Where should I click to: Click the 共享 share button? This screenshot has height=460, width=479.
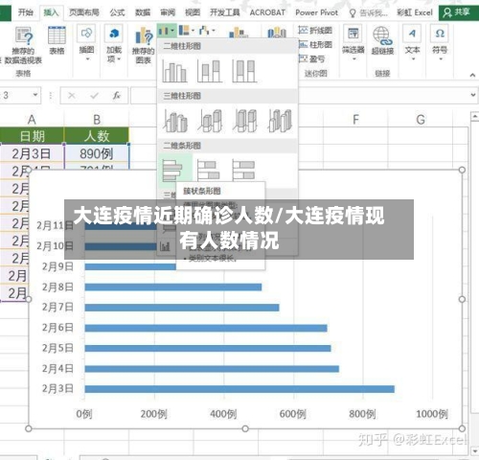point(458,12)
